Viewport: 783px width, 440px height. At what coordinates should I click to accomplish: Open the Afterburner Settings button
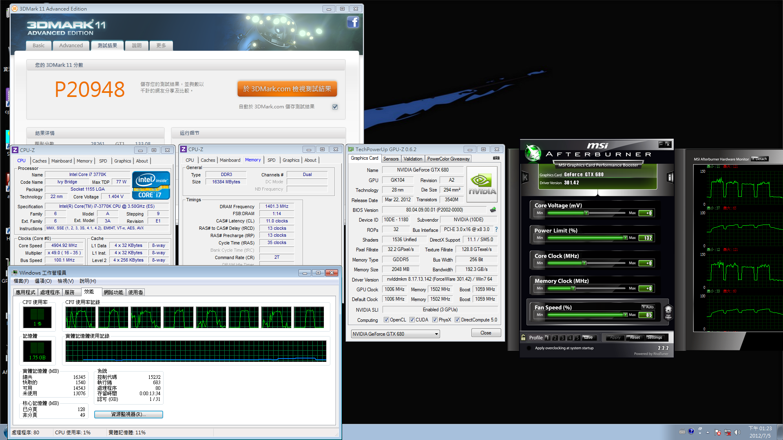click(654, 338)
